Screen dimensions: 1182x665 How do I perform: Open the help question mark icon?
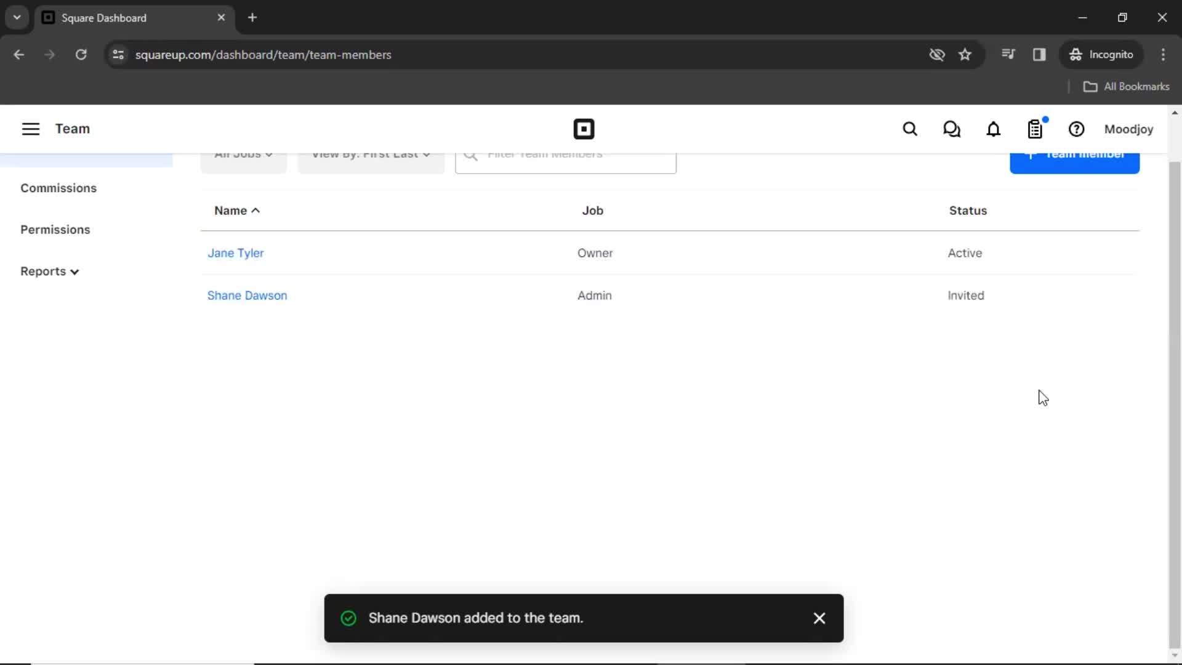[x=1077, y=129]
